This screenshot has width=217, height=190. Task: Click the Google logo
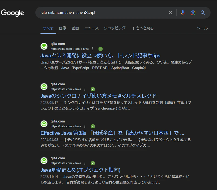pyautogui.click(x=12, y=13)
